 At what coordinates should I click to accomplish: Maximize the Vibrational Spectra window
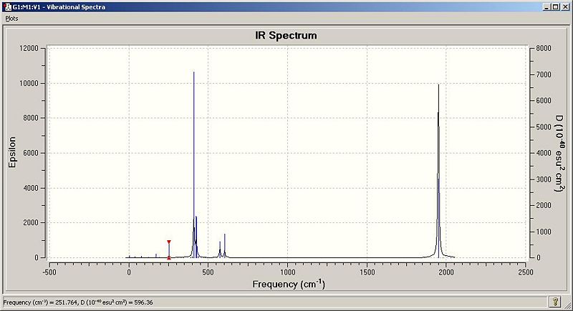[556, 6]
